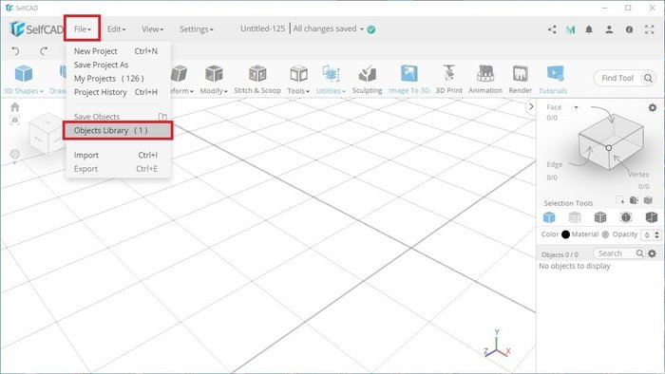Image resolution: width=665 pixels, height=374 pixels.
Task: Select solid plus wireframe cube mode
Action: point(600,217)
